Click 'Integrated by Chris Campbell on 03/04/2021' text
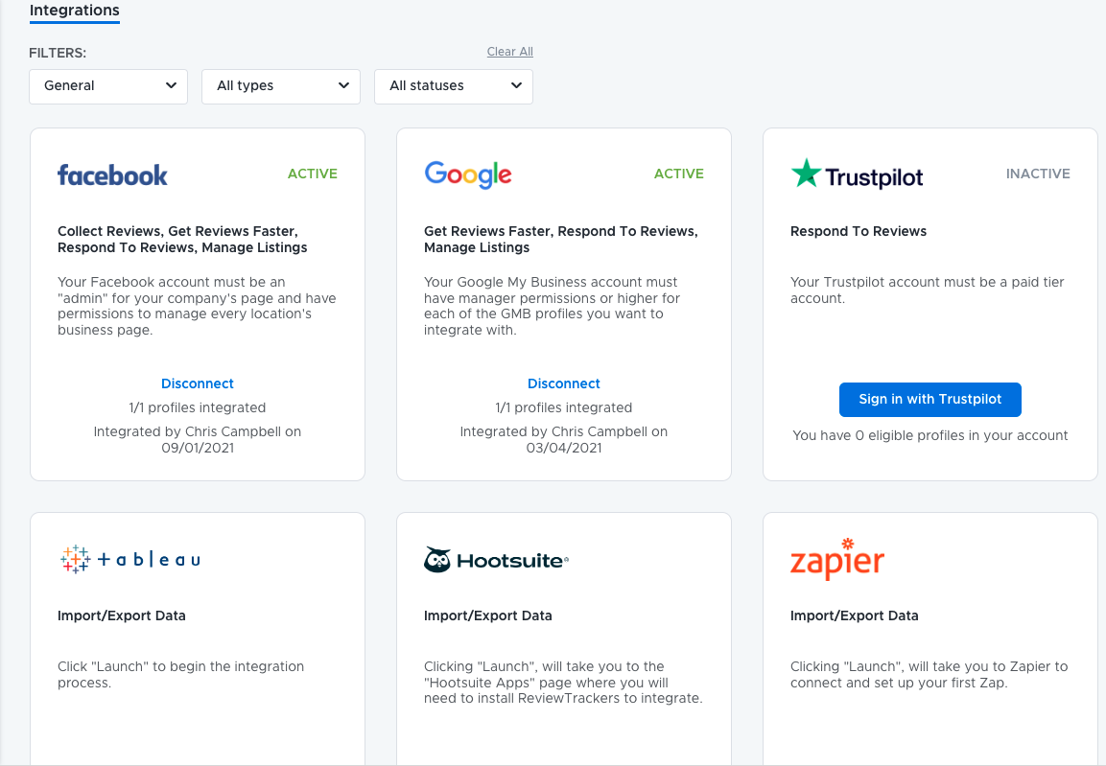This screenshot has width=1106, height=766. click(x=564, y=440)
